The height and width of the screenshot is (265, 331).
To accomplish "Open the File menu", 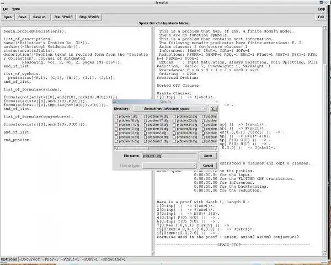I will click(x=6, y=9).
